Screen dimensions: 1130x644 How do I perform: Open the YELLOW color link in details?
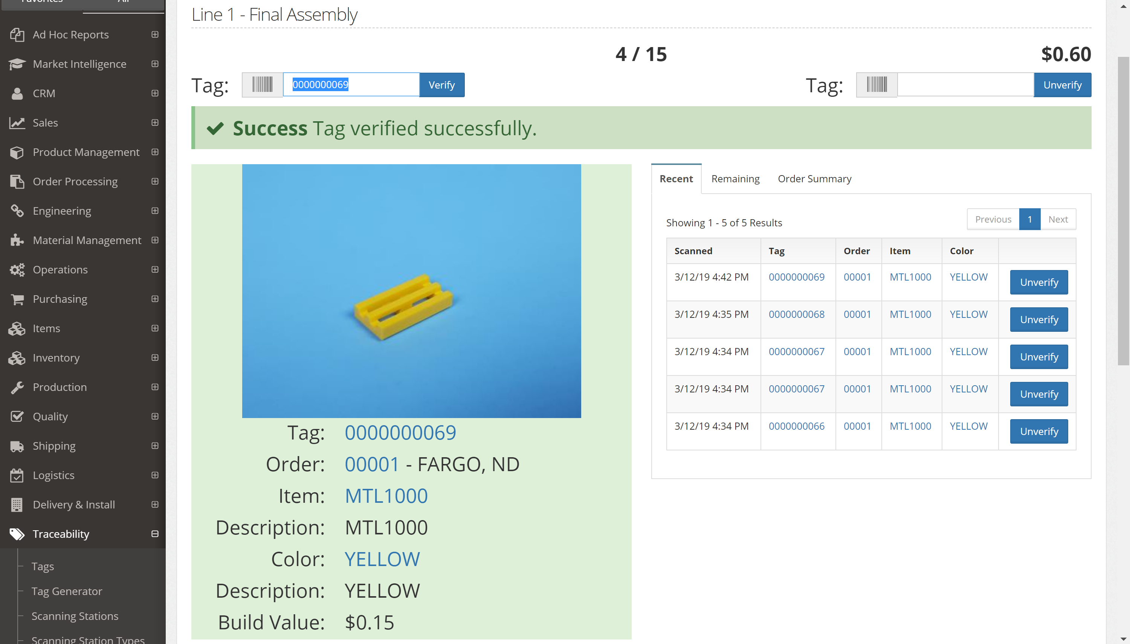(382, 559)
